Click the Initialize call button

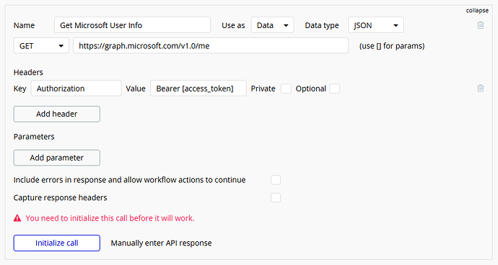coord(57,243)
